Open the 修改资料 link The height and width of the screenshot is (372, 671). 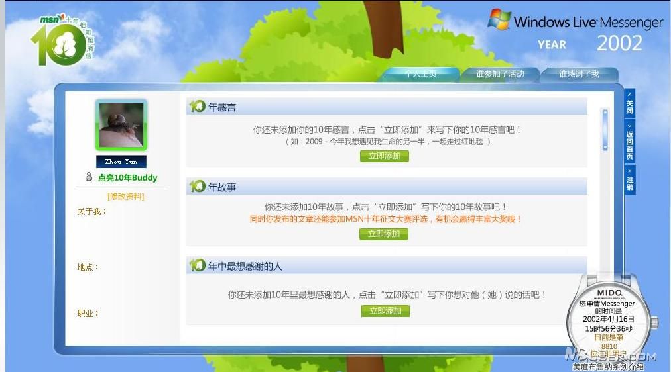tap(125, 197)
